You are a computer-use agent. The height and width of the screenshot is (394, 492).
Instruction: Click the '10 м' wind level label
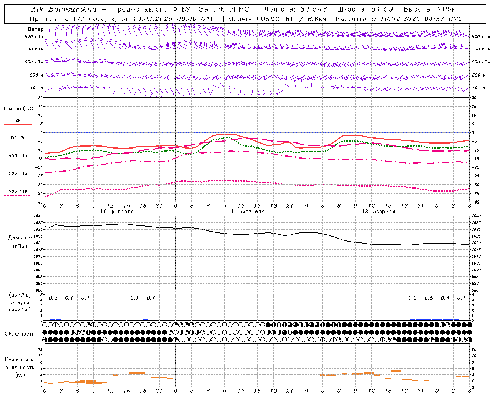tap(37, 88)
